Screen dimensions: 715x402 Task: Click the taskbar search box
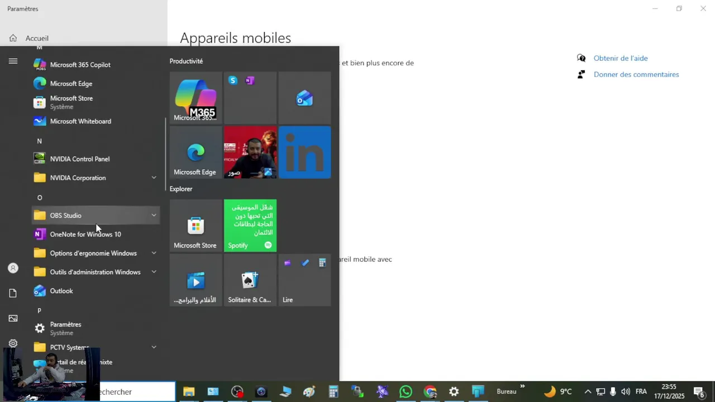coord(137,392)
